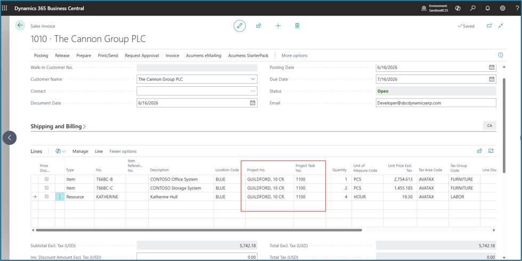Viewport: 522px width, 261px height.
Task: Click Inv. Discount Amount input field
Action: pyautogui.click(x=197, y=257)
